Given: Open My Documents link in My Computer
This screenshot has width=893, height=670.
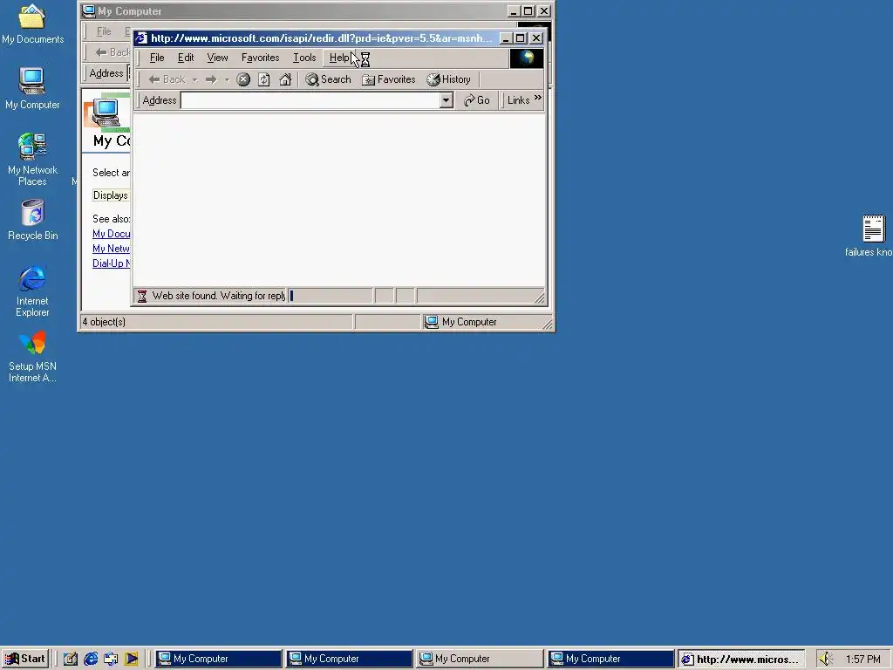Looking at the screenshot, I should tap(111, 234).
